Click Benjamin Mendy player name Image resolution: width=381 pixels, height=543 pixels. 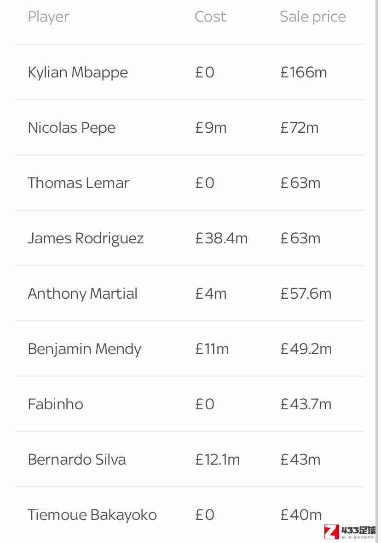coord(85,349)
